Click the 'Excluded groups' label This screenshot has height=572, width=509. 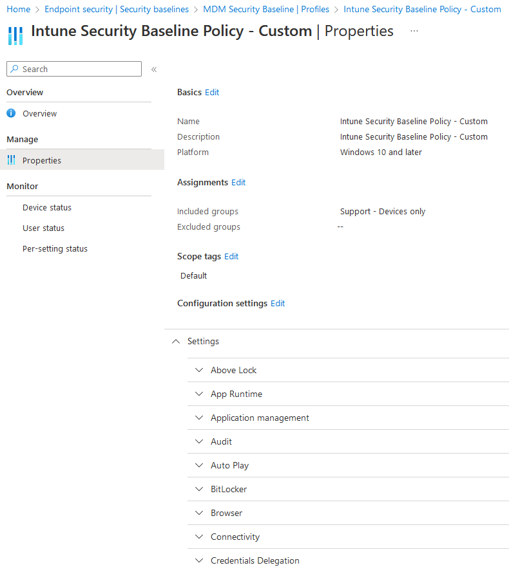click(x=209, y=227)
